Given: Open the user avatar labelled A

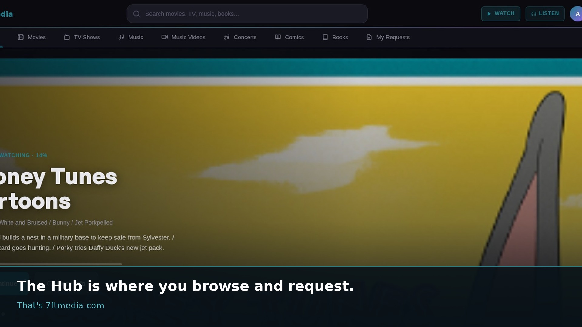Looking at the screenshot, I should click(576, 14).
